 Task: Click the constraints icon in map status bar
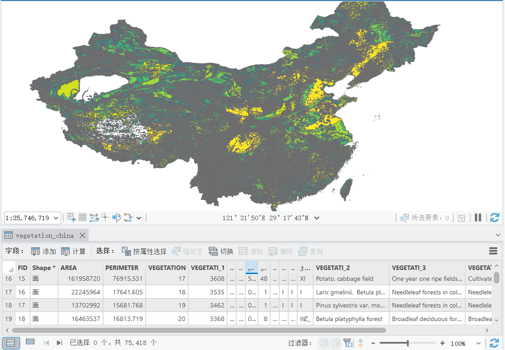pos(94,218)
